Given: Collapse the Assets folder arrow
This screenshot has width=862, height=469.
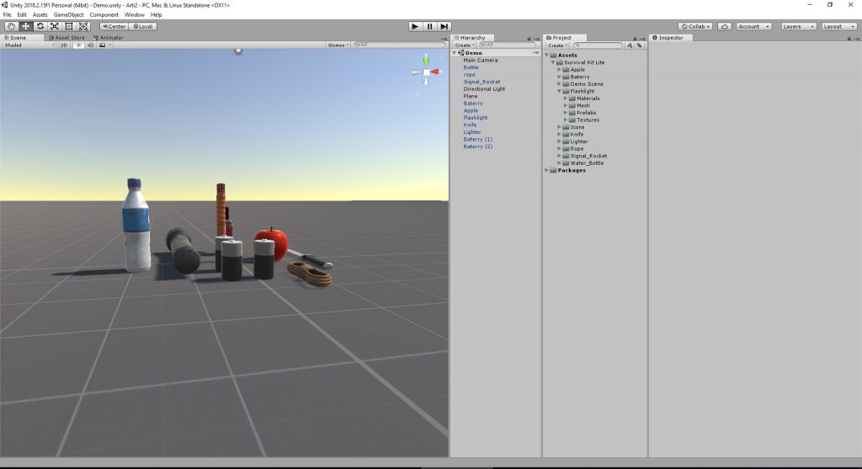Looking at the screenshot, I should [x=547, y=55].
